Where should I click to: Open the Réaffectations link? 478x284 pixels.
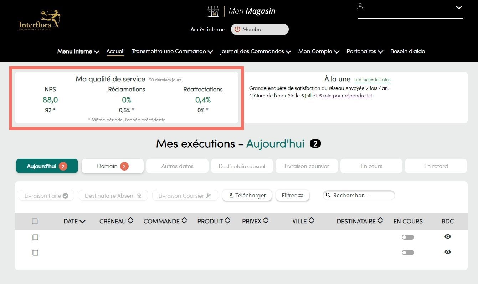click(x=203, y=90)
